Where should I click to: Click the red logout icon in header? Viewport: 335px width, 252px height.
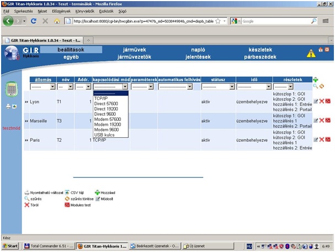[327, 50]
